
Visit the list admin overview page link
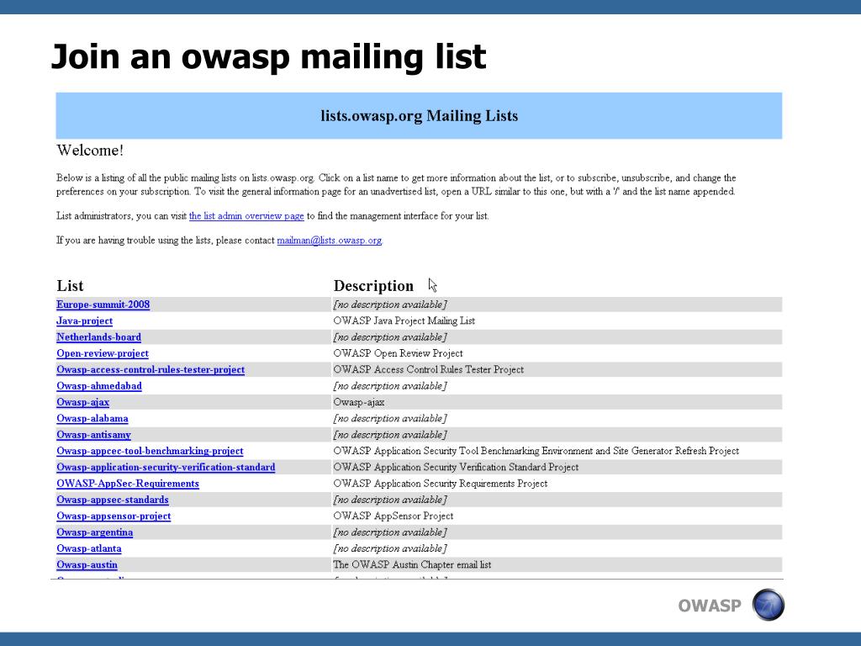pyautogui.click(x=246, y=216)
